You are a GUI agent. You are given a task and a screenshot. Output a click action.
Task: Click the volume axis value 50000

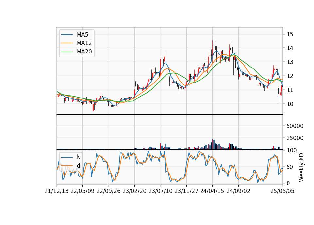point(295,126)
